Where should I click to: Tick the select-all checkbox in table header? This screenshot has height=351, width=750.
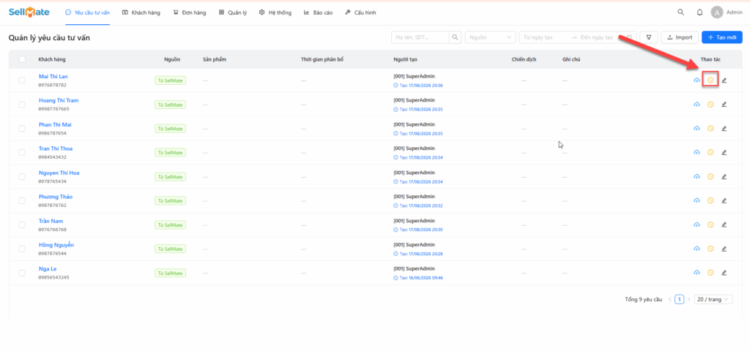click(22, 59)
